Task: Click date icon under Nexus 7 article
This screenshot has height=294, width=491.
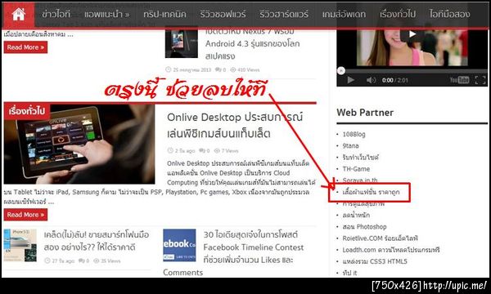Action: [x=169, y=69]
